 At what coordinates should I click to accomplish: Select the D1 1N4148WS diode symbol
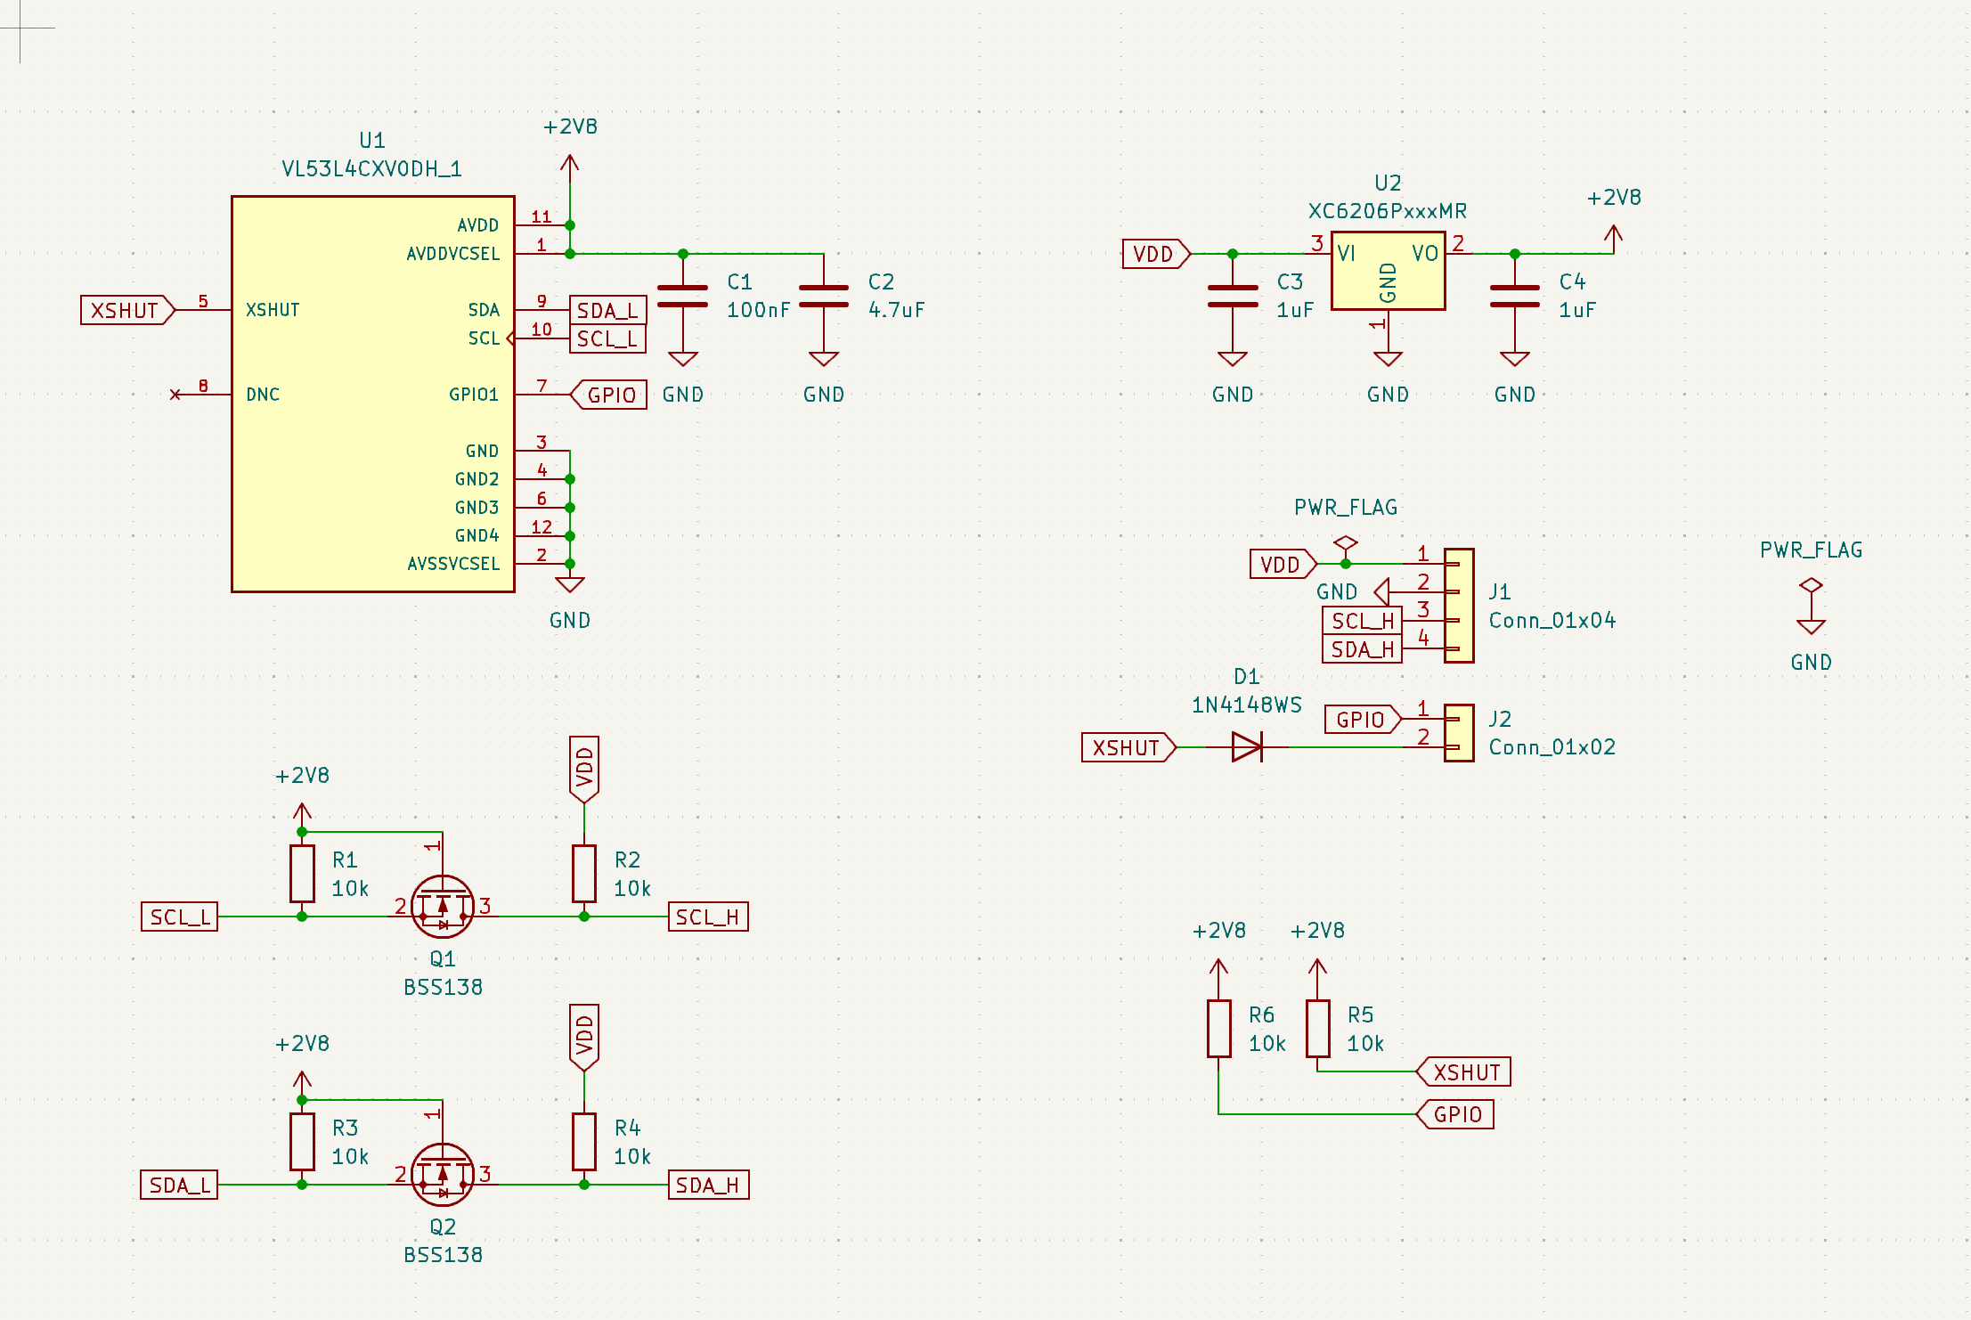[x=1246, y=747]
